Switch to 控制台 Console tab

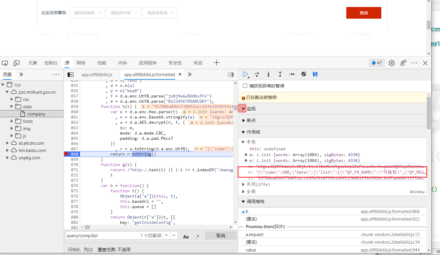point(51,63)
